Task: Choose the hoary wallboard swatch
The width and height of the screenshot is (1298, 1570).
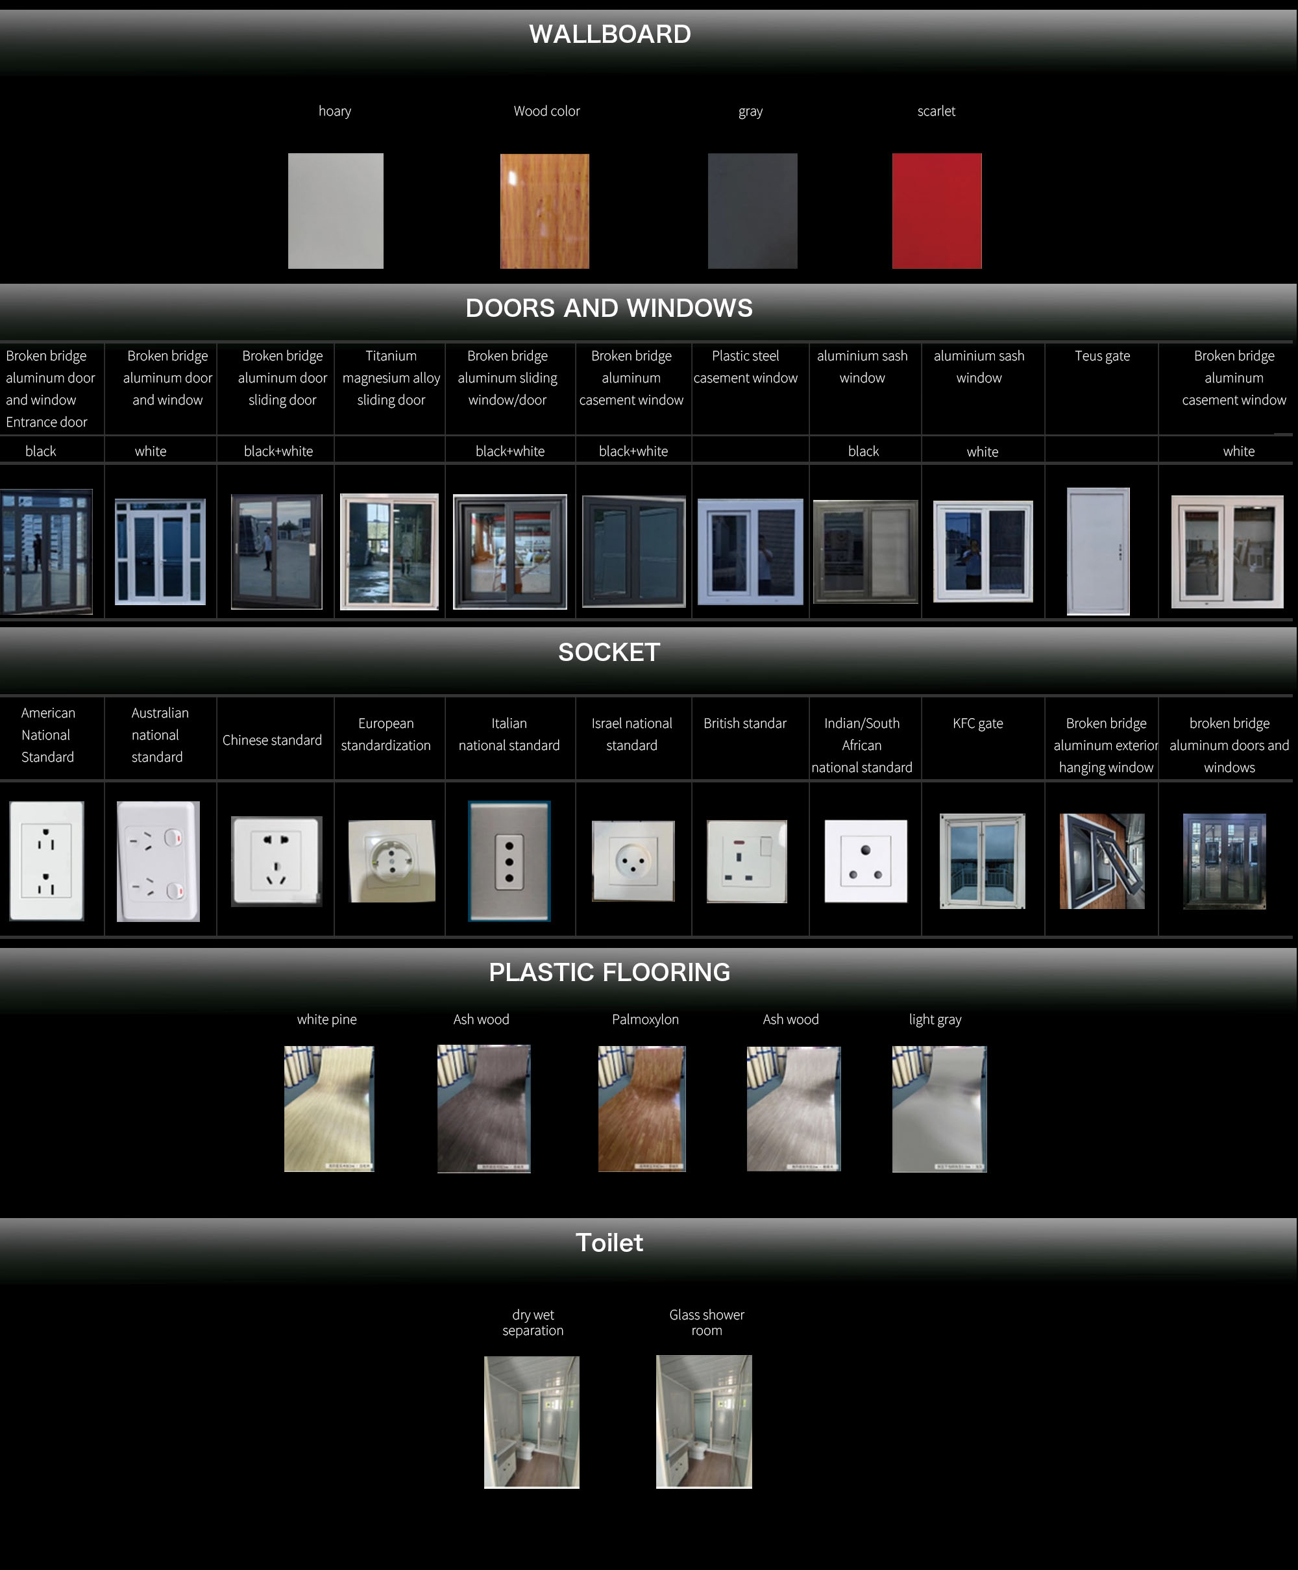Action: click(x=336, y=211)
